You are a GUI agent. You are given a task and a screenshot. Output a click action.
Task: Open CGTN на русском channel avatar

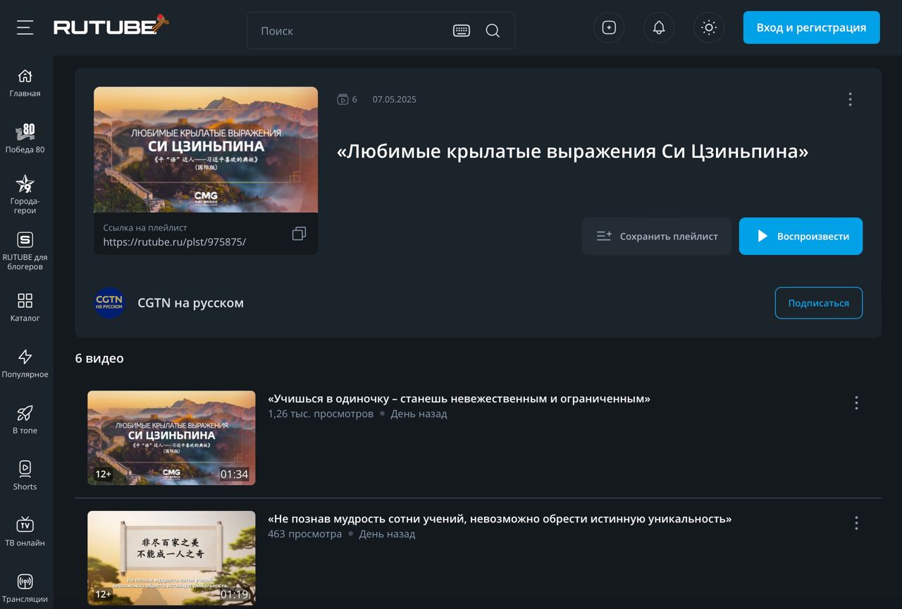pos(109,303)
